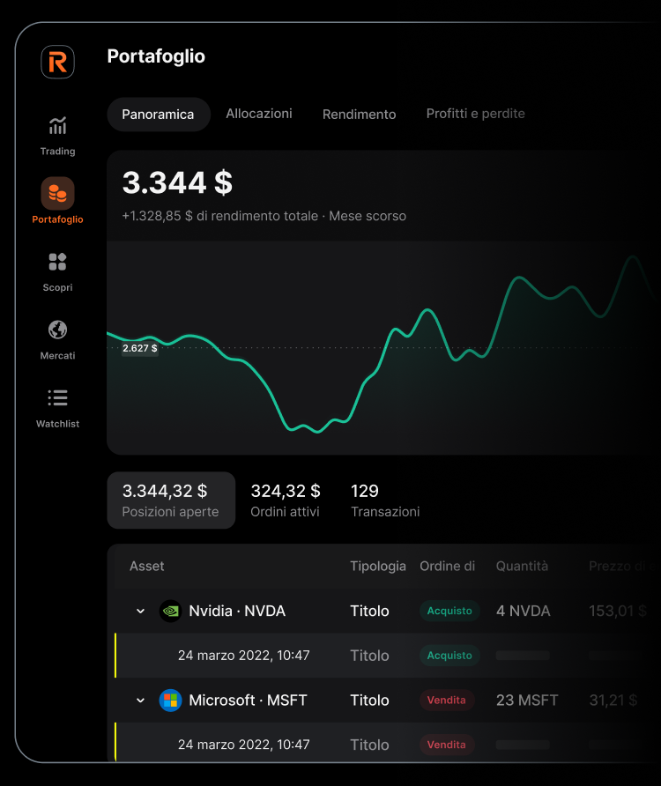This screenshot has height=786, width=661.
Task: Open the Scopri grid icon
Action: click(x=57, y=262)
